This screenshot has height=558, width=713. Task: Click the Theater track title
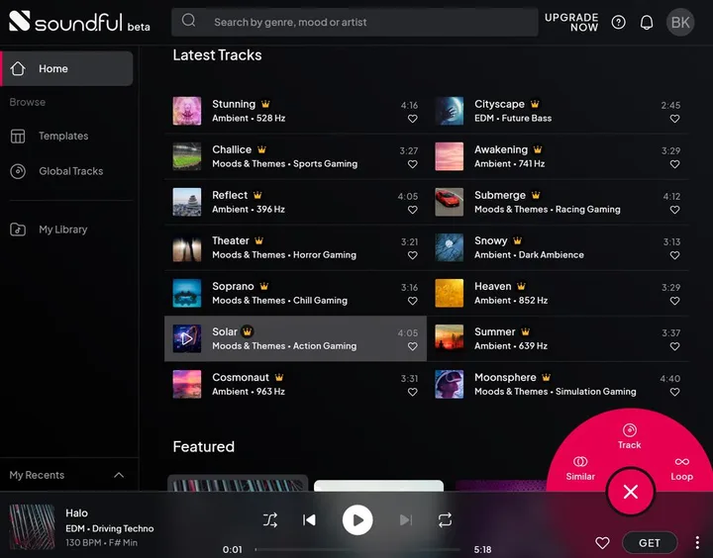pos(231,240)
